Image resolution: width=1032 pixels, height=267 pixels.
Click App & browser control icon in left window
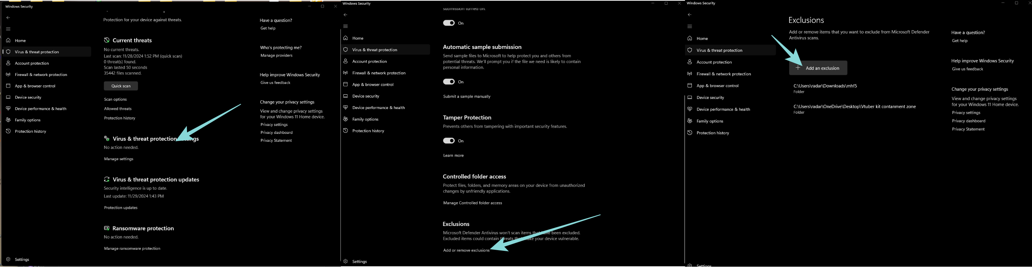pos(8,86)
